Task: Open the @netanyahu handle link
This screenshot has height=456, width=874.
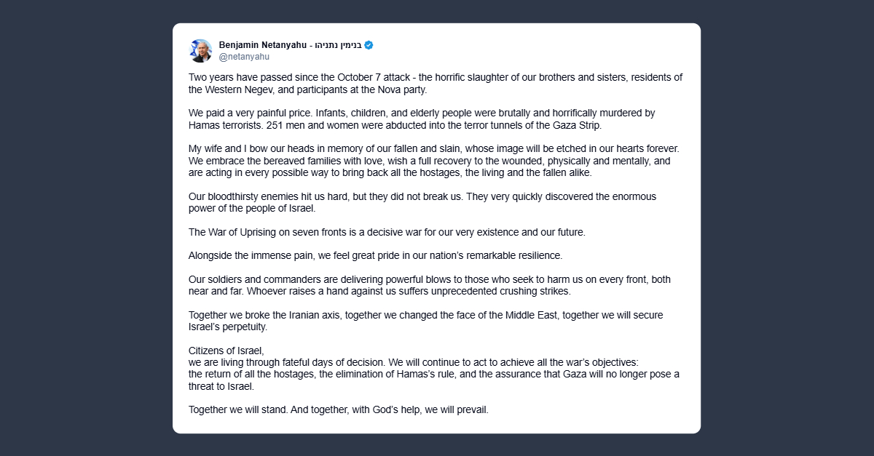Action: pyautogui.click(x=244, y=57)
